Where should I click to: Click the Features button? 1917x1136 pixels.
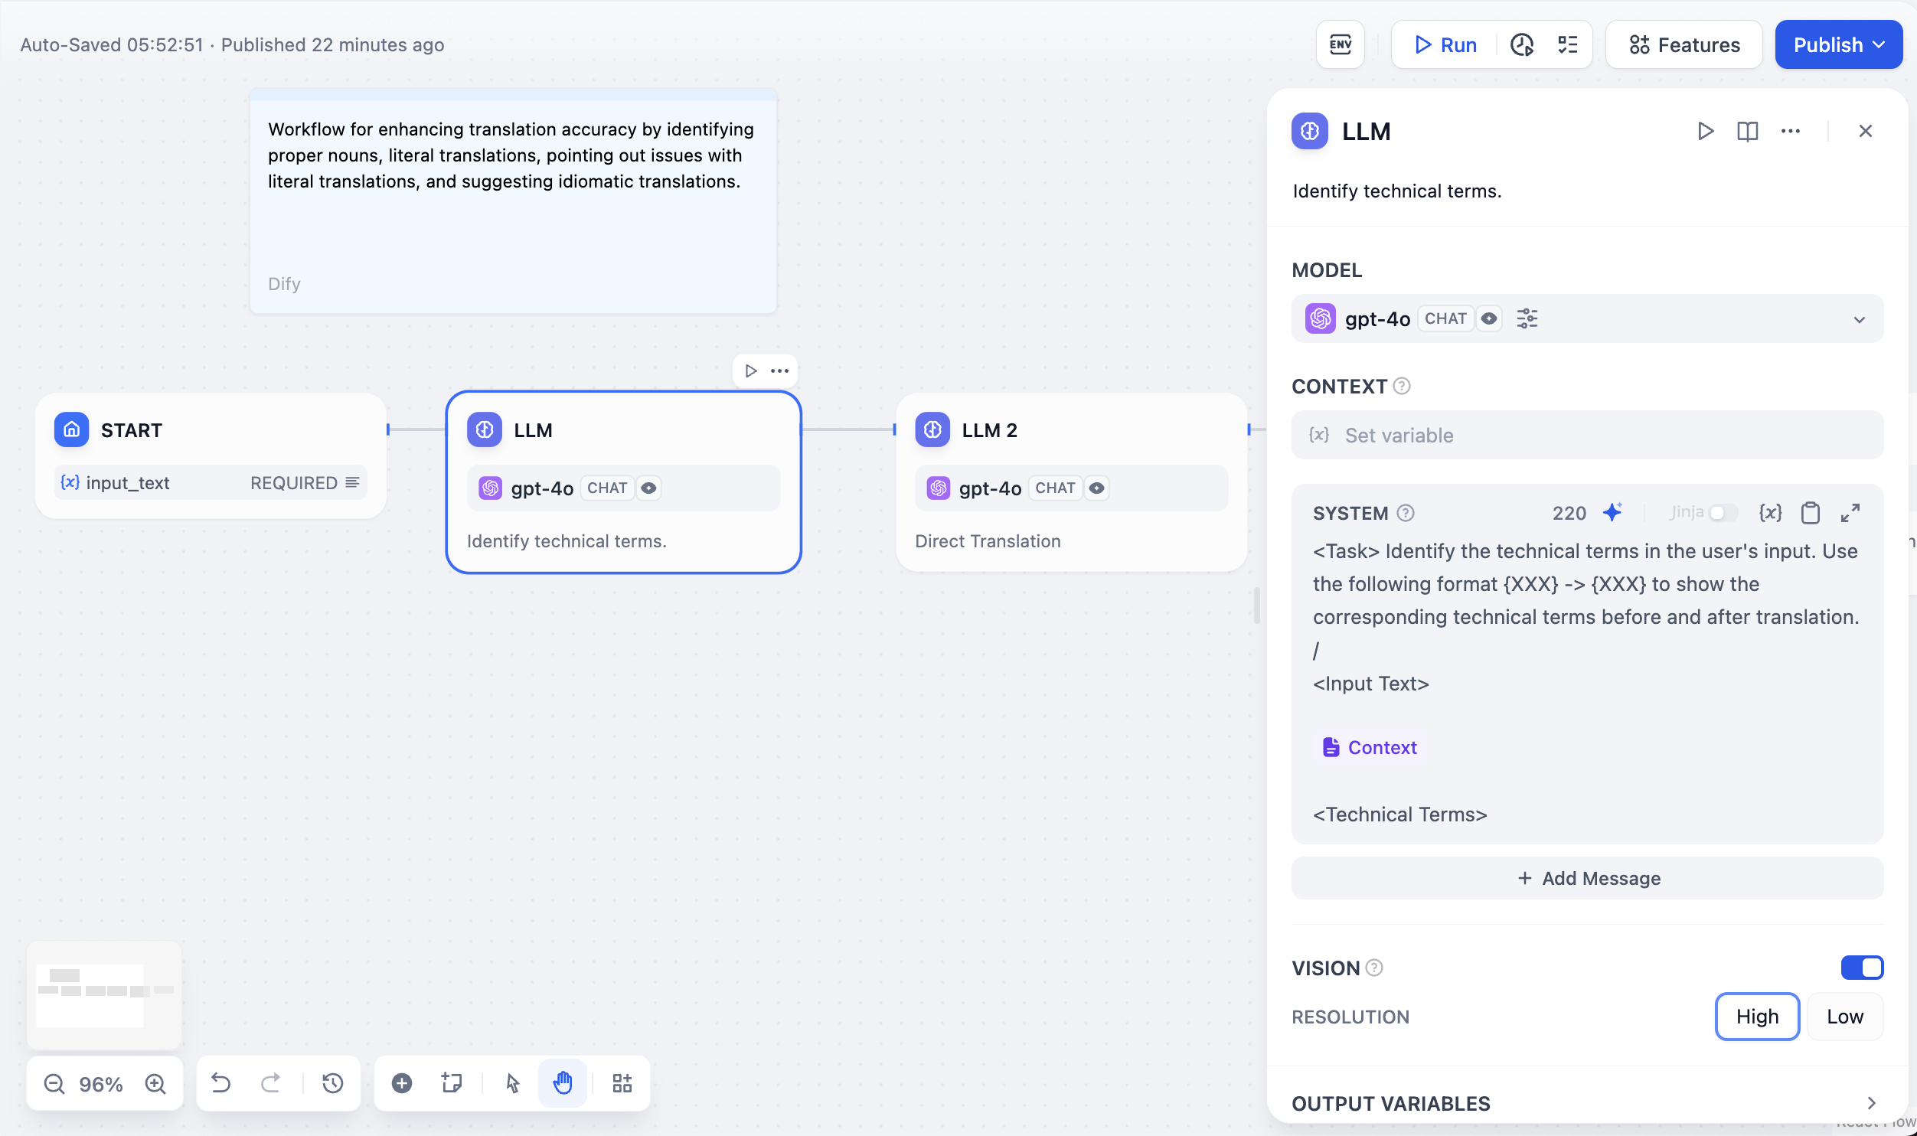(1683, 45)
